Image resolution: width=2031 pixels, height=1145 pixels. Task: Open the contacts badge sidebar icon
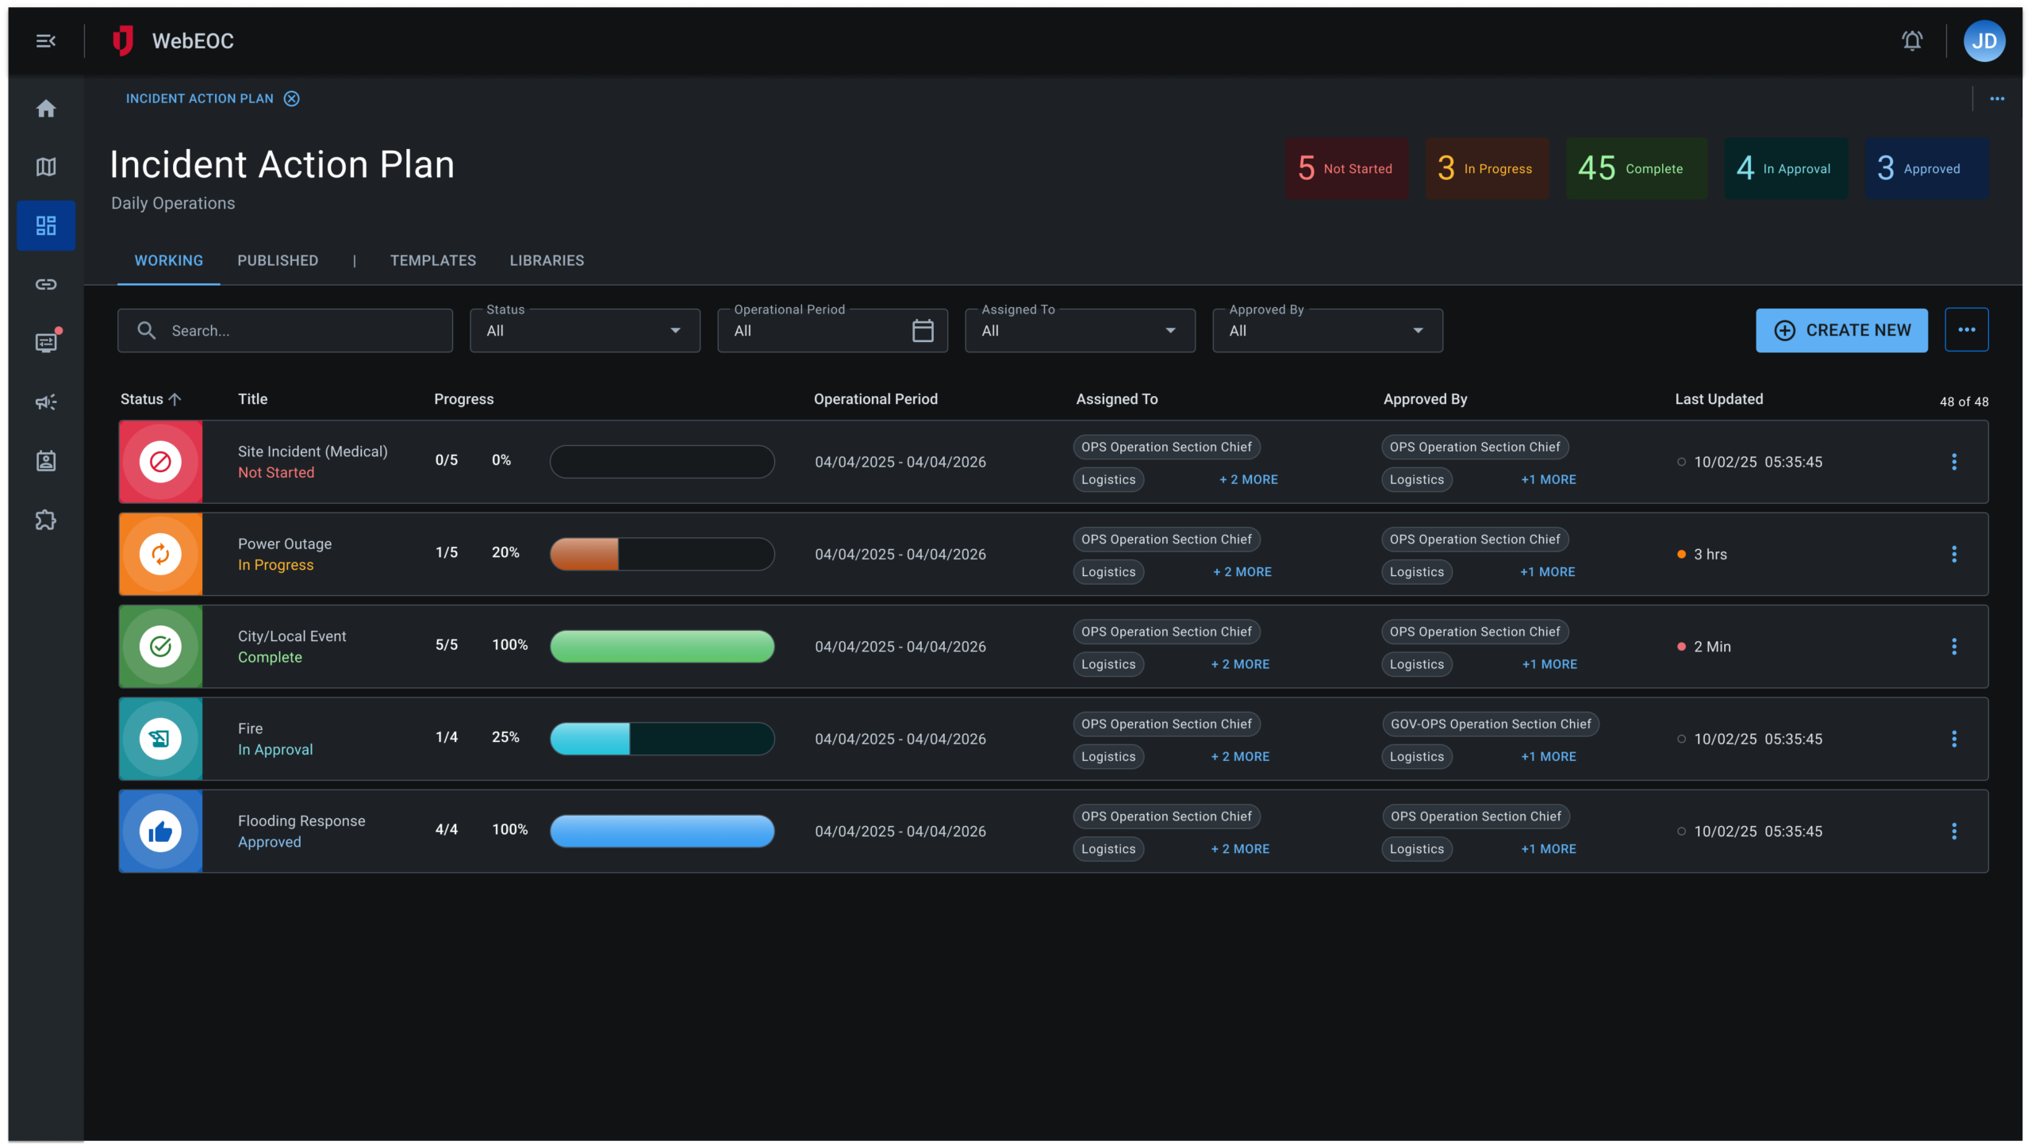point(46,461)
